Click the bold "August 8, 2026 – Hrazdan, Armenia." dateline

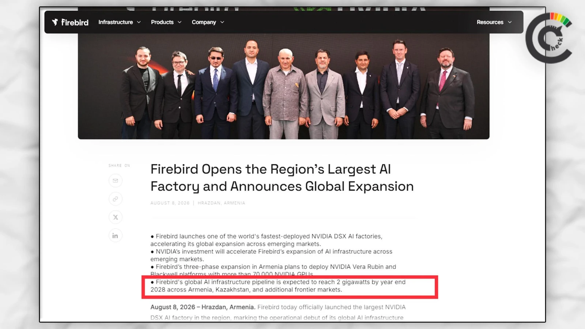click(203, 307)
